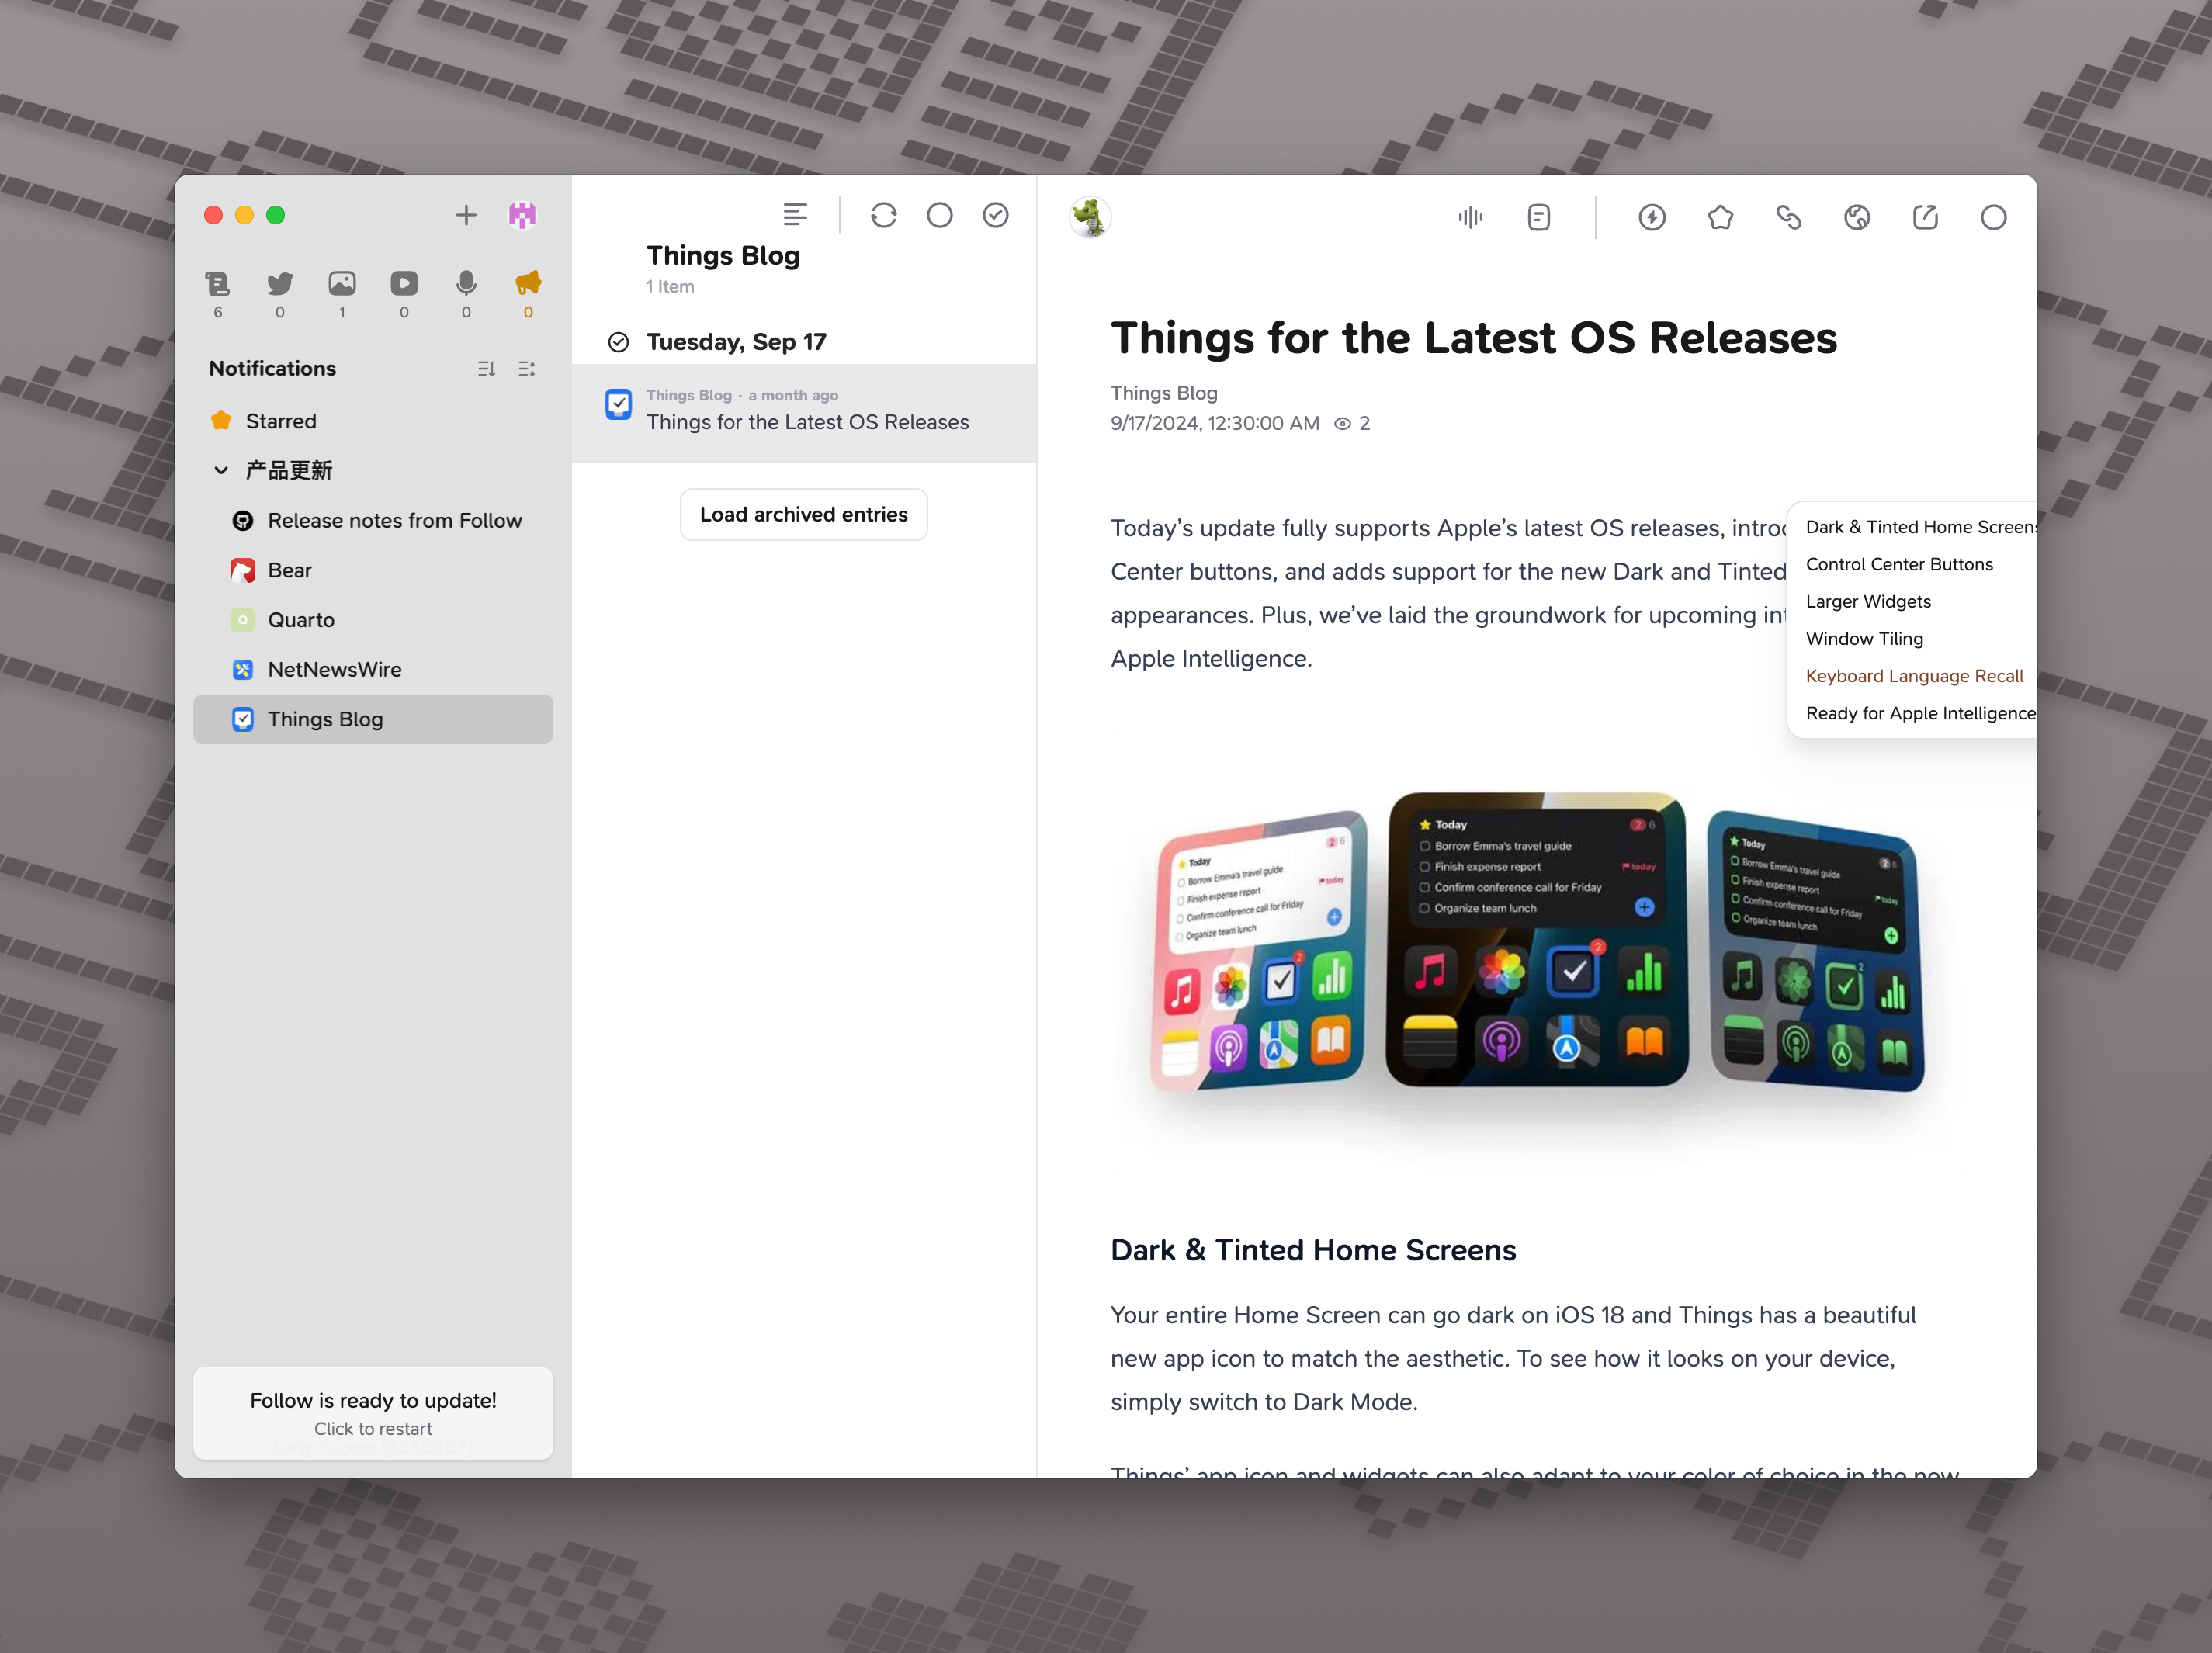Open the Quarto feed
This screenshot has width=2212, height=1653.
(373, 620)
